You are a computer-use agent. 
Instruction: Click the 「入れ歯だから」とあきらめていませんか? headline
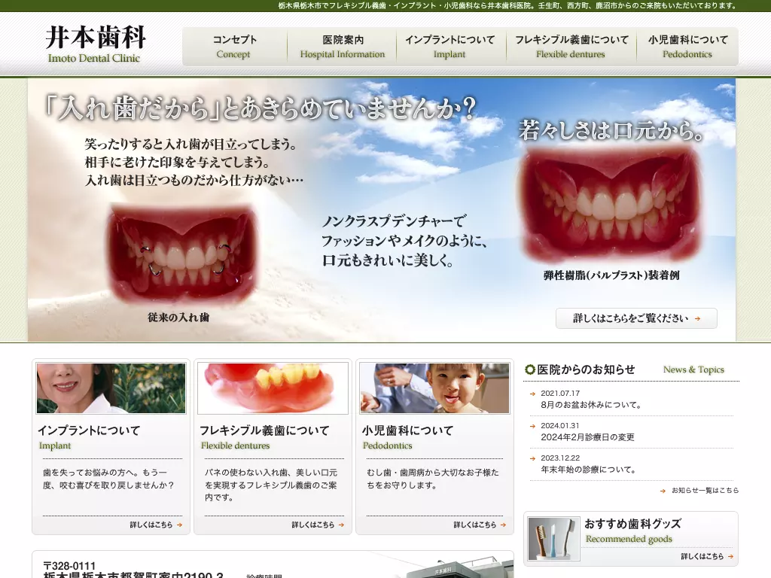pos(260,108)
